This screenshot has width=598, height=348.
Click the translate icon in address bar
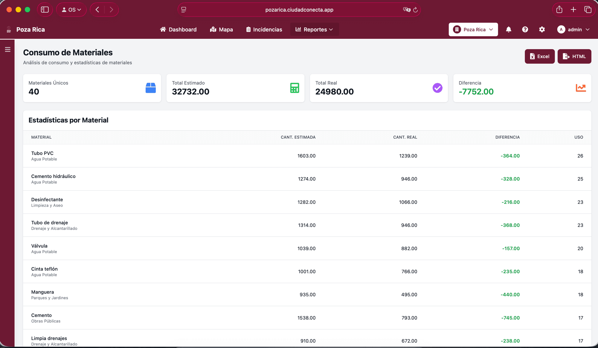406,10
